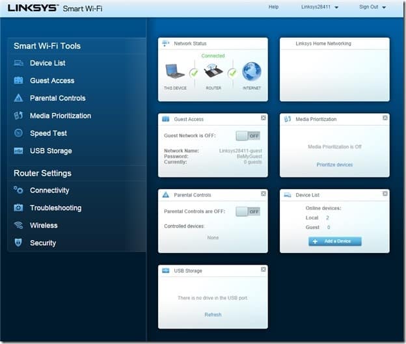Click Refresh in USB Storage widget

(x=213, y=315)
